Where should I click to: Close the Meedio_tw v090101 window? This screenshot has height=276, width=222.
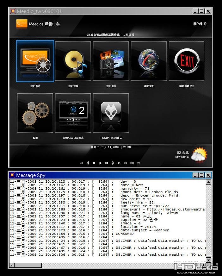208,11
